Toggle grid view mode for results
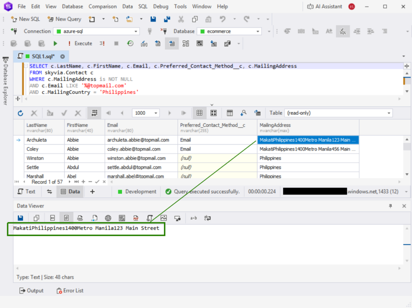Image resolution: width=412 pixels, height=308 pixels. pyautogui.click(x=199, y=113)
